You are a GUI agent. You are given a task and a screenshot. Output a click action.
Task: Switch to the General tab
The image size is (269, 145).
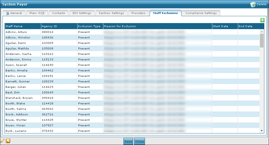[14, 13]
